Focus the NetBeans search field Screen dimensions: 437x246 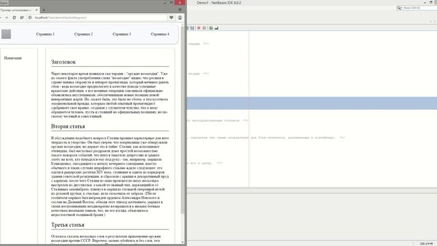pos(419,8)
